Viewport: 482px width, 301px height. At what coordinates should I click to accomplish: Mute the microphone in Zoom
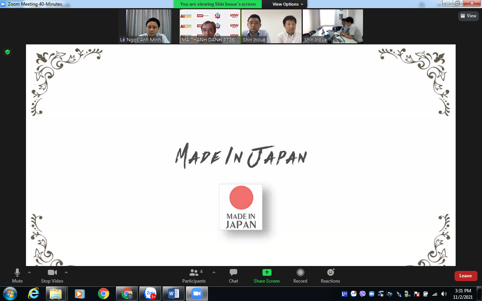(x=17, y=276)
